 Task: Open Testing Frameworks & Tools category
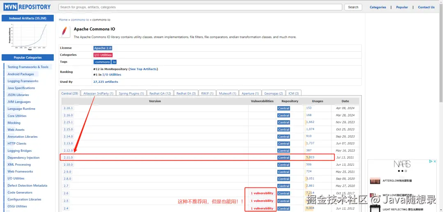click(x=28, y=67)
